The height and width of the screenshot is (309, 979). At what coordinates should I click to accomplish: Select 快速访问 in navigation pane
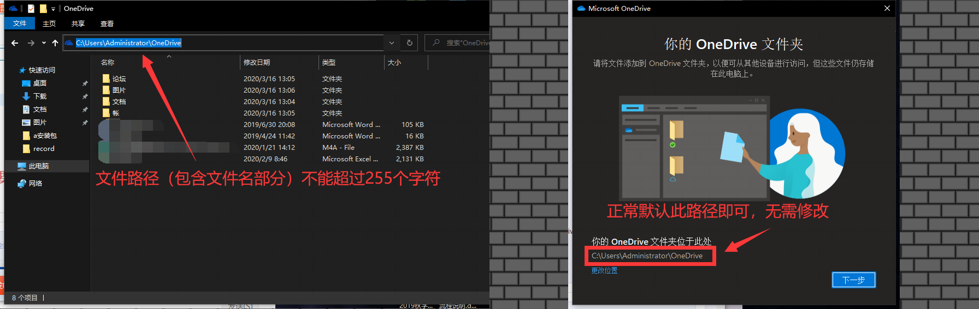click(x=42, y=70)
